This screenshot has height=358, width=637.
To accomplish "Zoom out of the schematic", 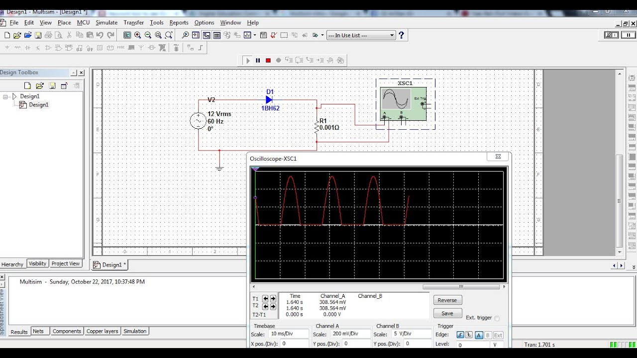I will coord(148,35).
